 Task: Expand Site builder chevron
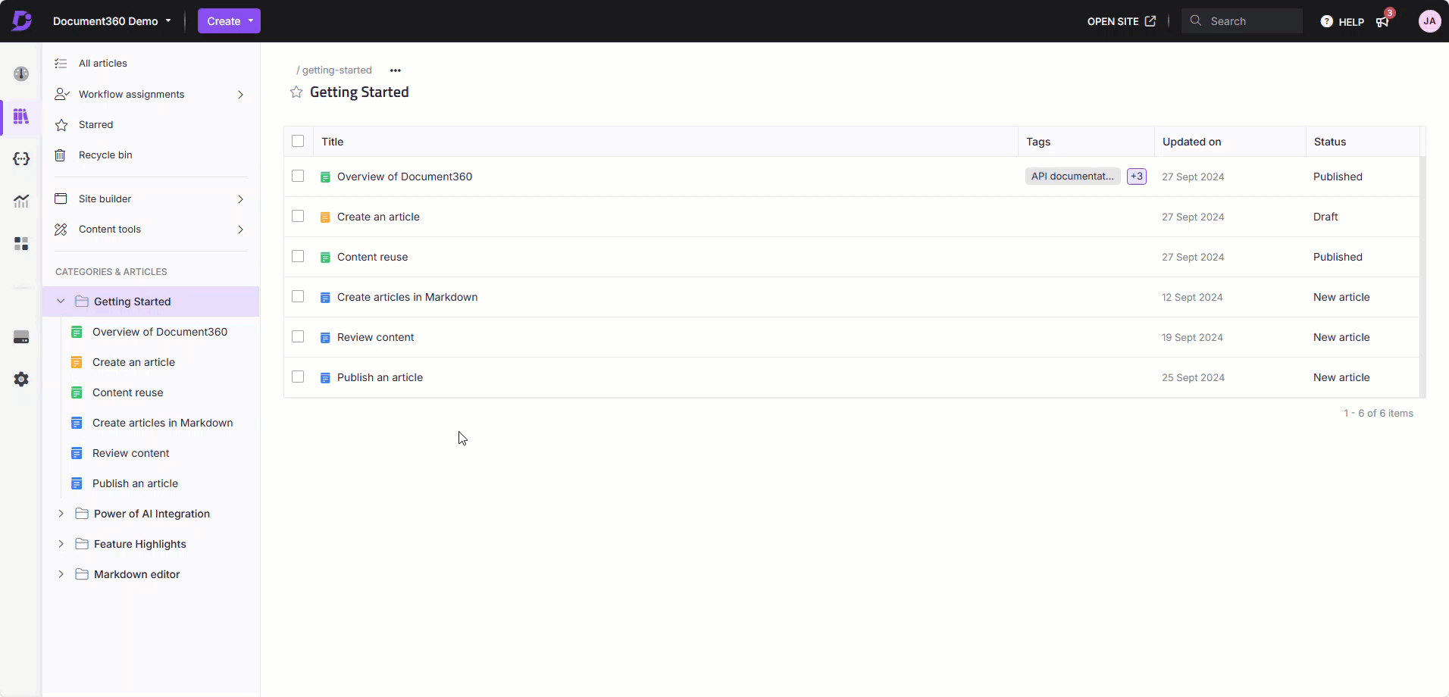point(240,199)
